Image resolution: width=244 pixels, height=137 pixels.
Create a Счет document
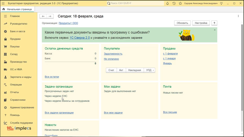coord(111,70)
